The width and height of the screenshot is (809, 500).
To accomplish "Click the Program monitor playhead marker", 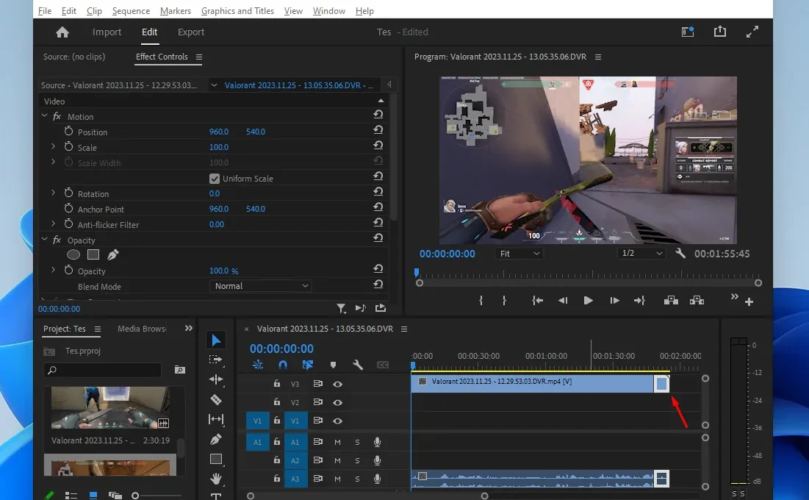I will point(417,272).
